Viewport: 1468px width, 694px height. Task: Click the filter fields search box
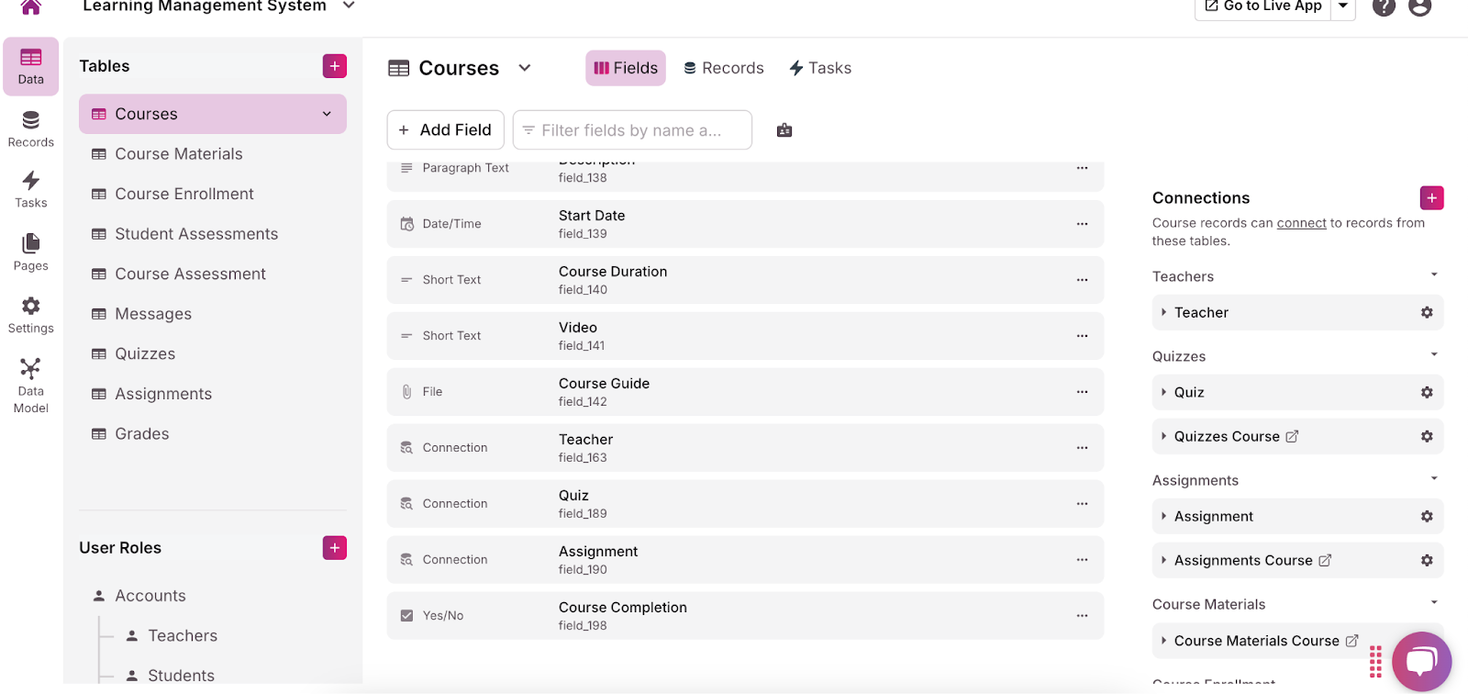632,130
